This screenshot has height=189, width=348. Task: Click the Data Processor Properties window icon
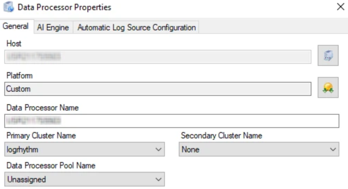(x=9, y=7)
